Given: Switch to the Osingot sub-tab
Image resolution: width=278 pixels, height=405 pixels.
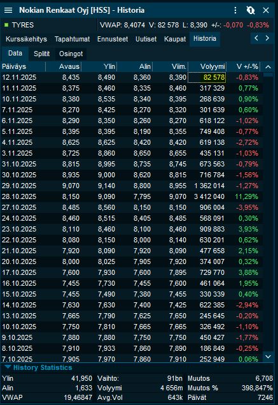Looking at the screenshot, I should coord(71,54).
